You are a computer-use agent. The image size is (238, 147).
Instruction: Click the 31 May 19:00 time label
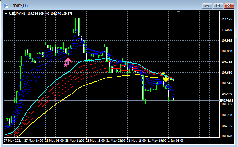coord(157,141)
